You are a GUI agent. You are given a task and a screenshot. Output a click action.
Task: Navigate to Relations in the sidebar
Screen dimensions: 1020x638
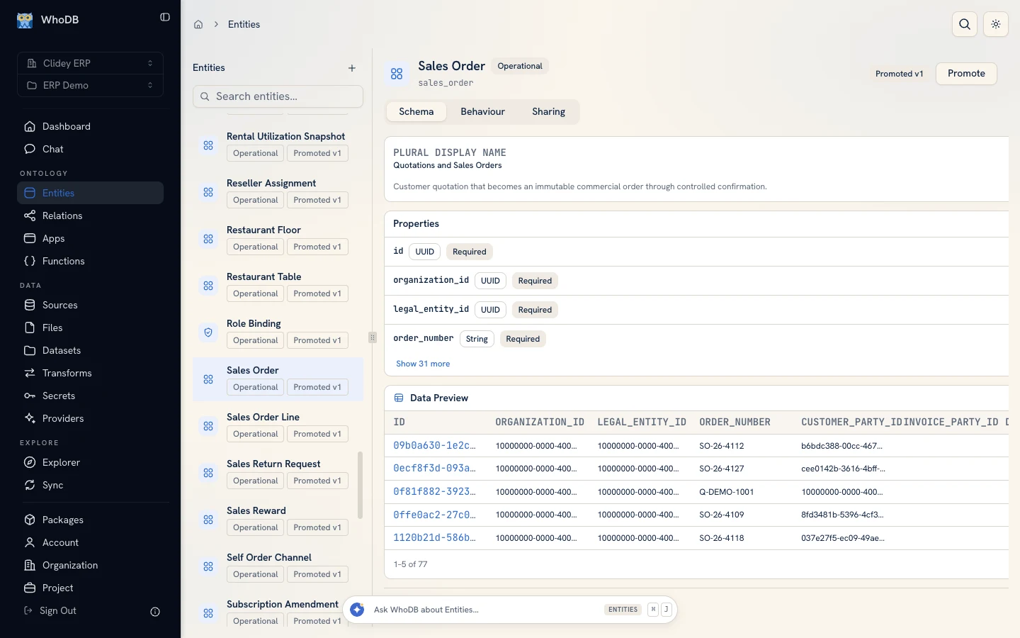91,216
